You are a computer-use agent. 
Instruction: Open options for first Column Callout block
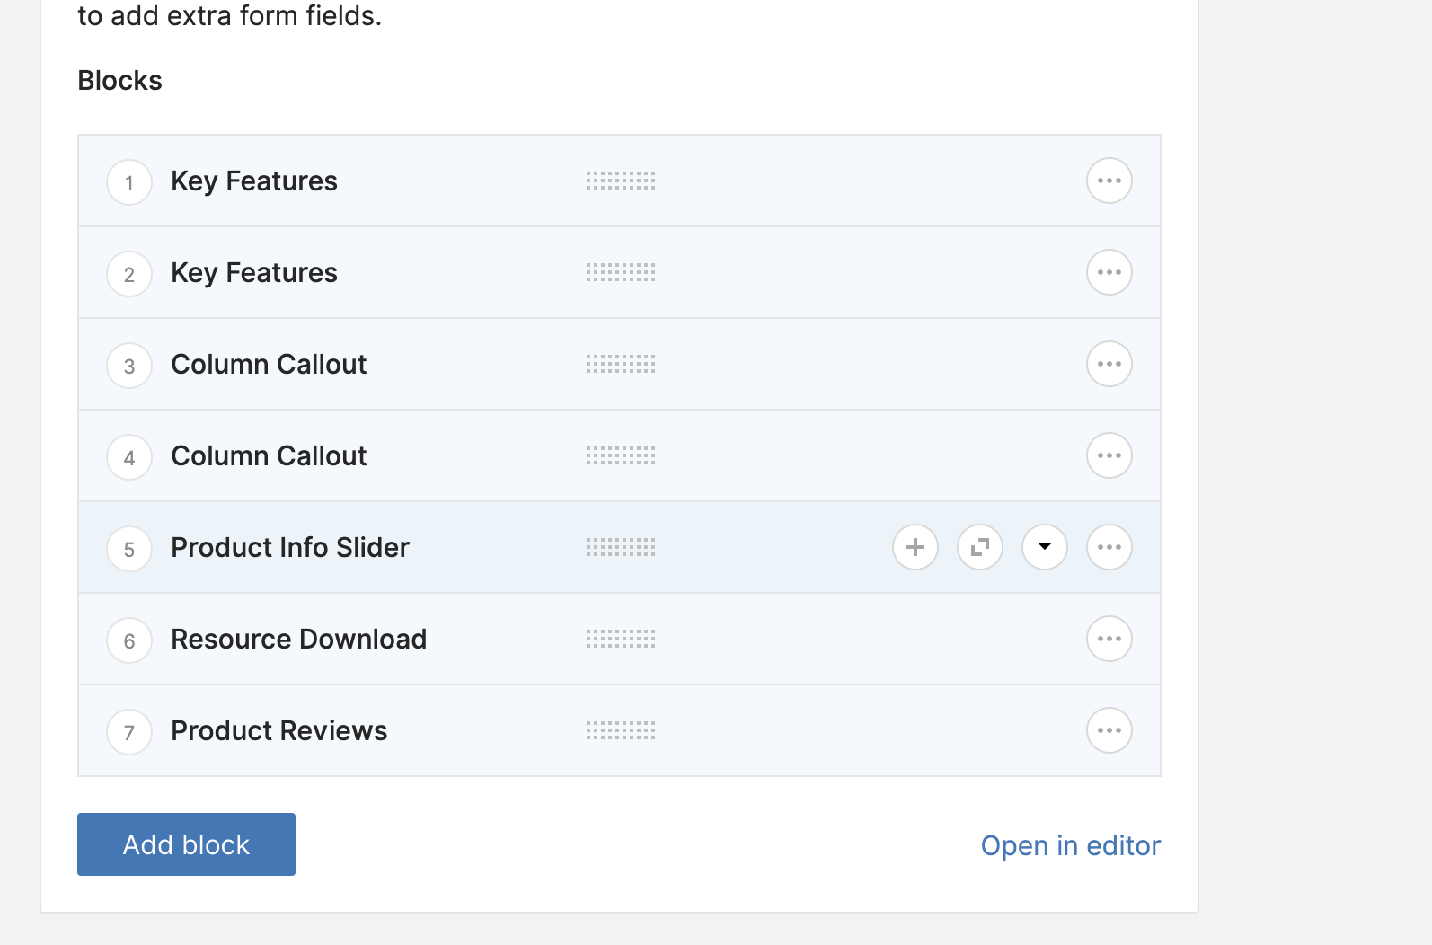(x=1109, y=364)
